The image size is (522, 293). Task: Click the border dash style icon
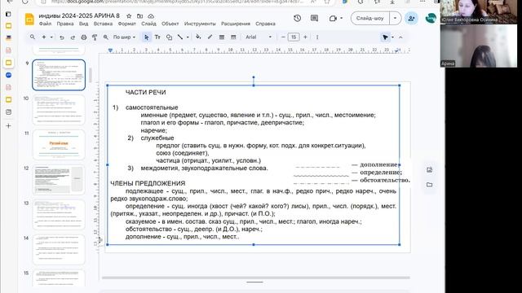233,37
